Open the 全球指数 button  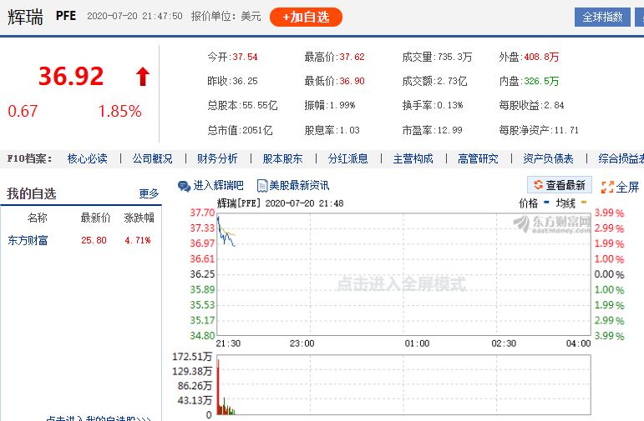pos(602,18)
